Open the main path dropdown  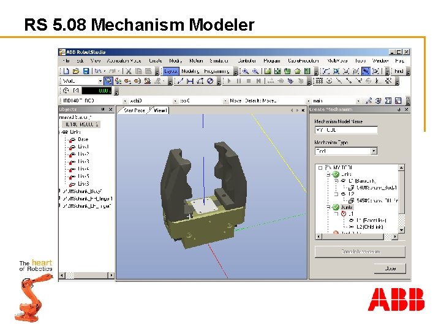[358, 101]
